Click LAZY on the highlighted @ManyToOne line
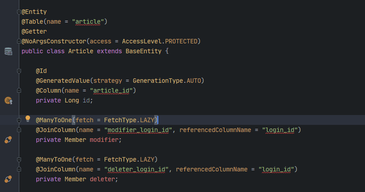365x192 pixels. click(x=147, y=120)
